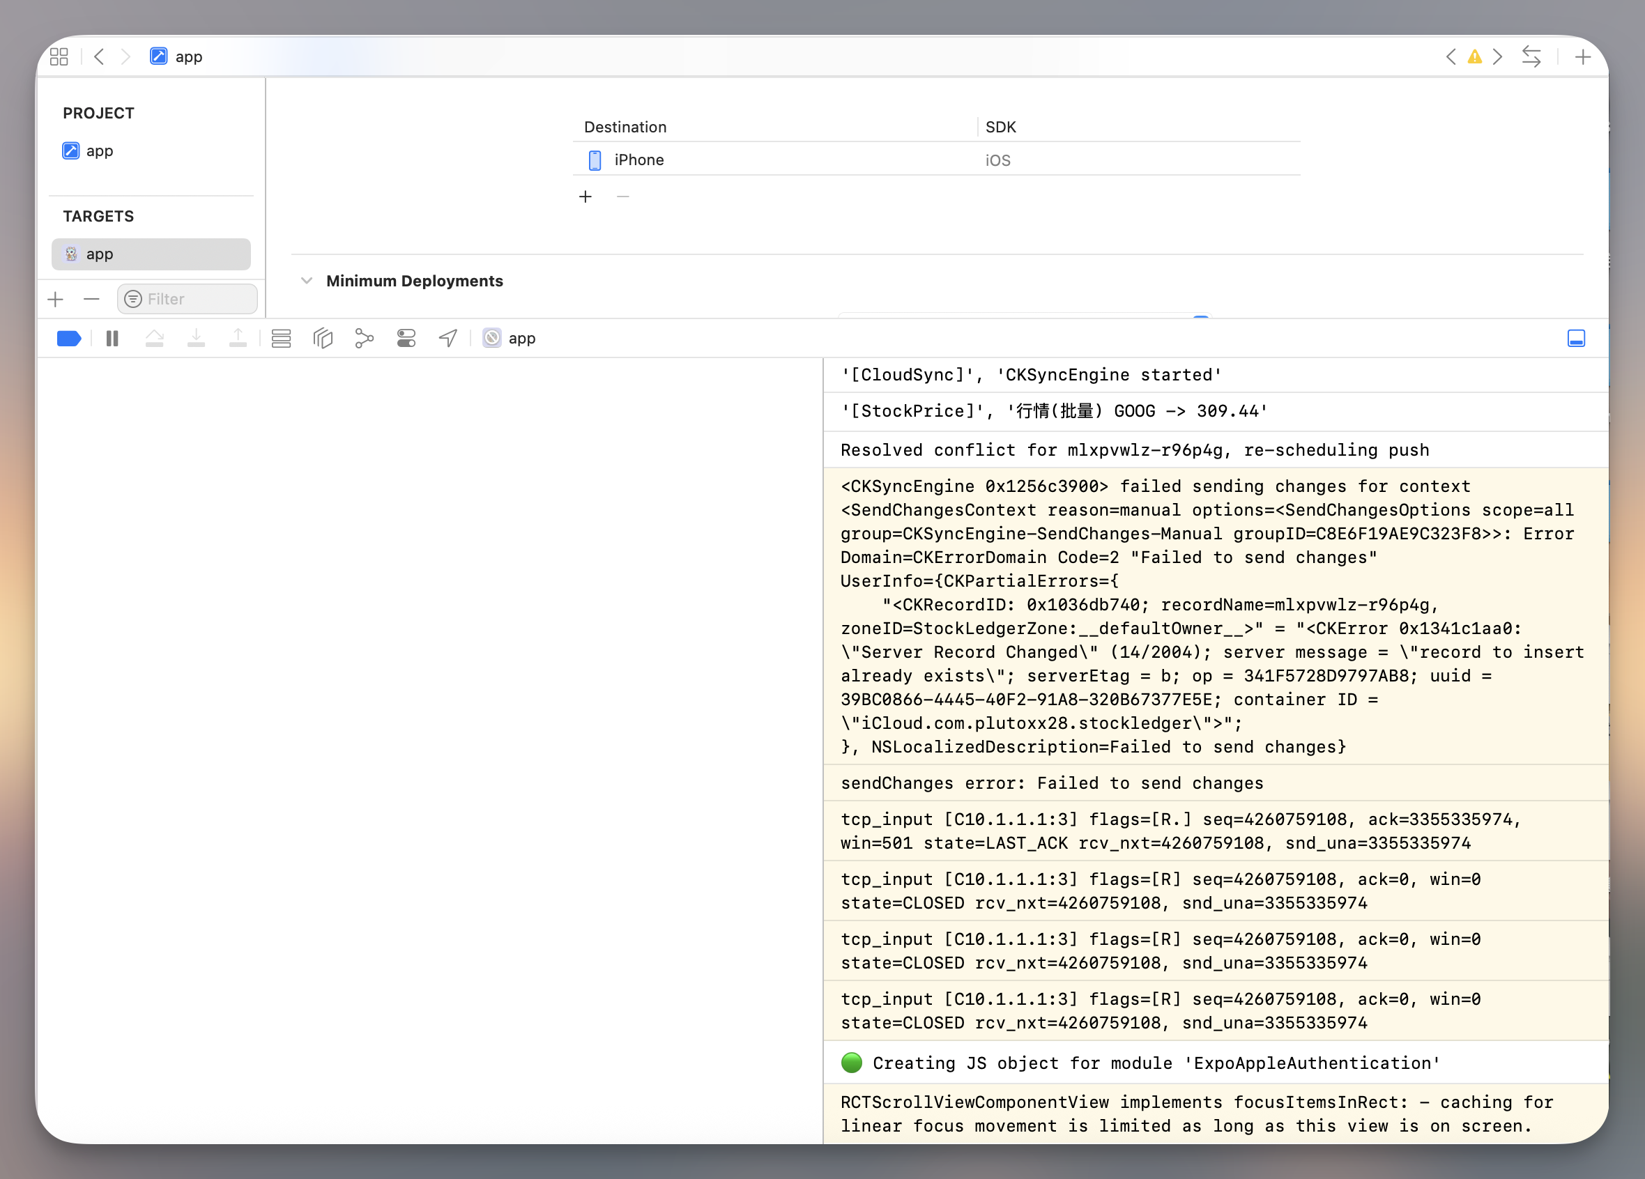The width and height of the screenshot is (1645, 1179).
Task: Open the app process selector in debug bar
Action: pyautogui.click(x=510, y=339)
